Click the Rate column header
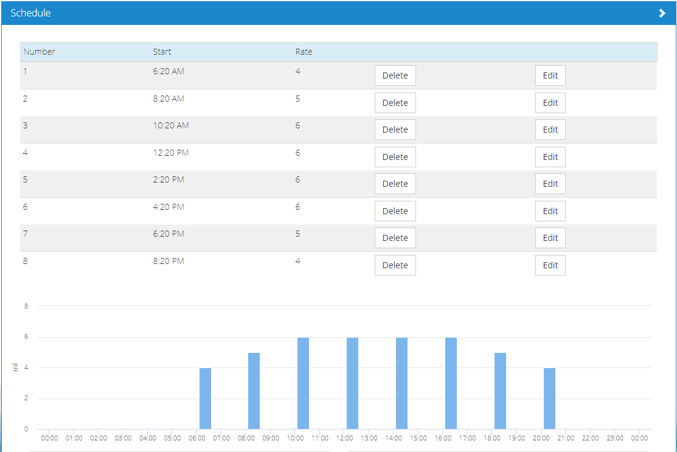Image resolution: width=677 pixels, height=452 pixels. [304, 52]
